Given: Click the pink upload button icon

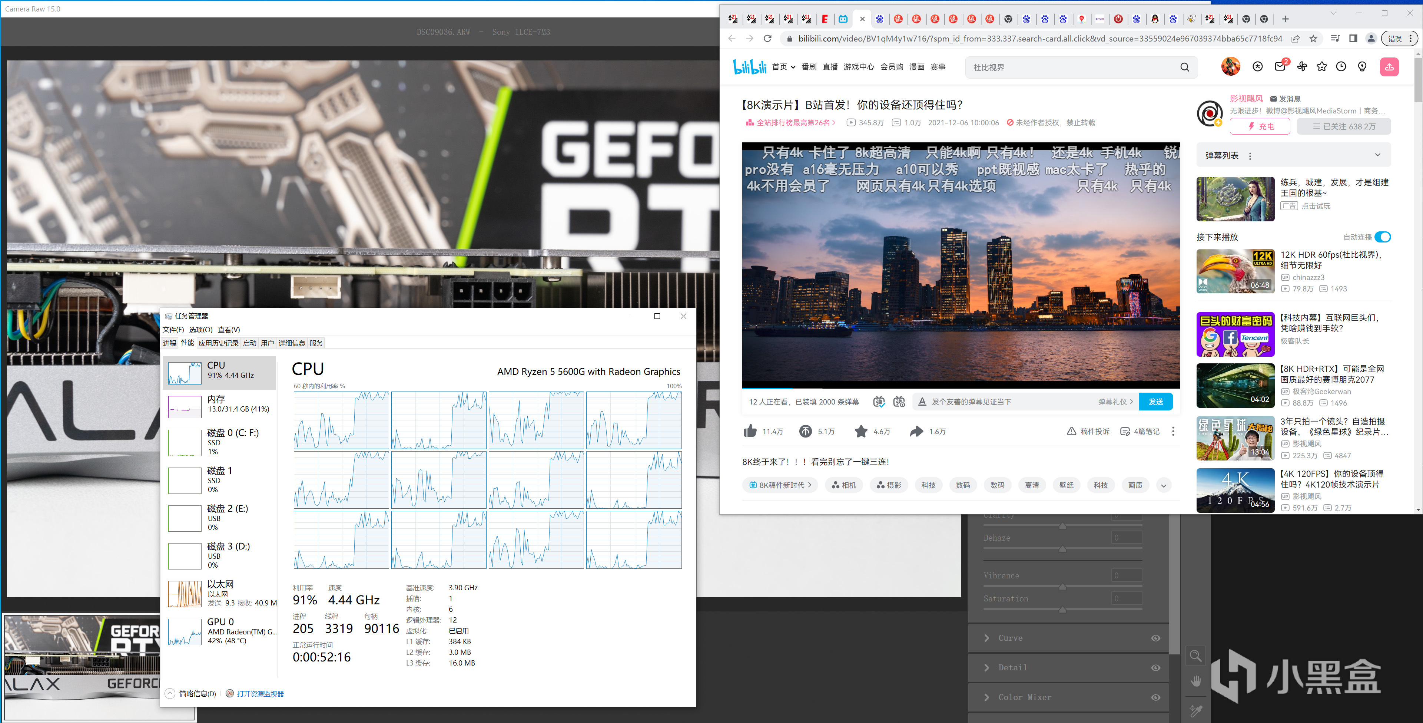Looking at the screenshot, I should [x=1389, y=67].
